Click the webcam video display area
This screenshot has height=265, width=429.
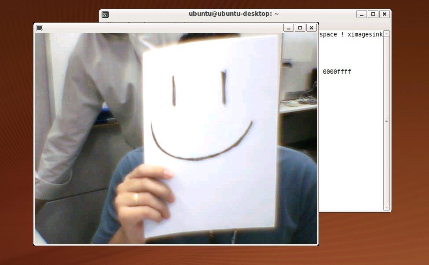pyautogui.click(x=176, y=138)
